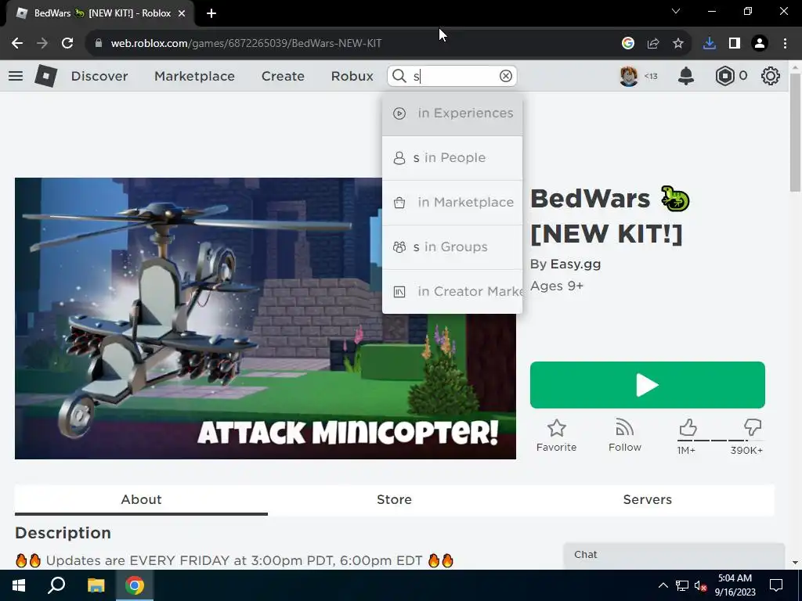Clear the search box with X icon
The height and width of the screenshot is (601, 802).
(505, 76)
